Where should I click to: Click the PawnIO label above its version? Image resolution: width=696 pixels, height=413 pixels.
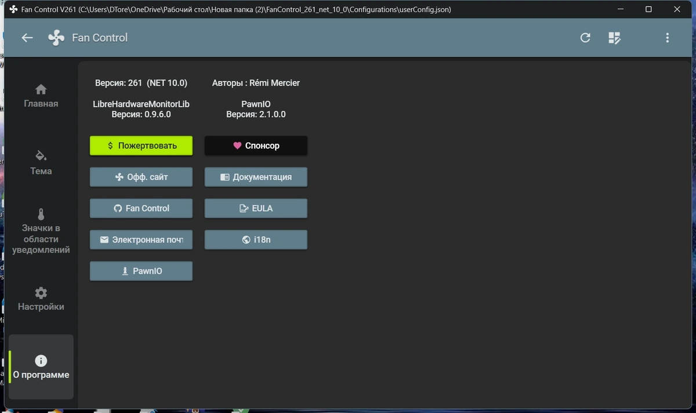[x=256, y=104]
